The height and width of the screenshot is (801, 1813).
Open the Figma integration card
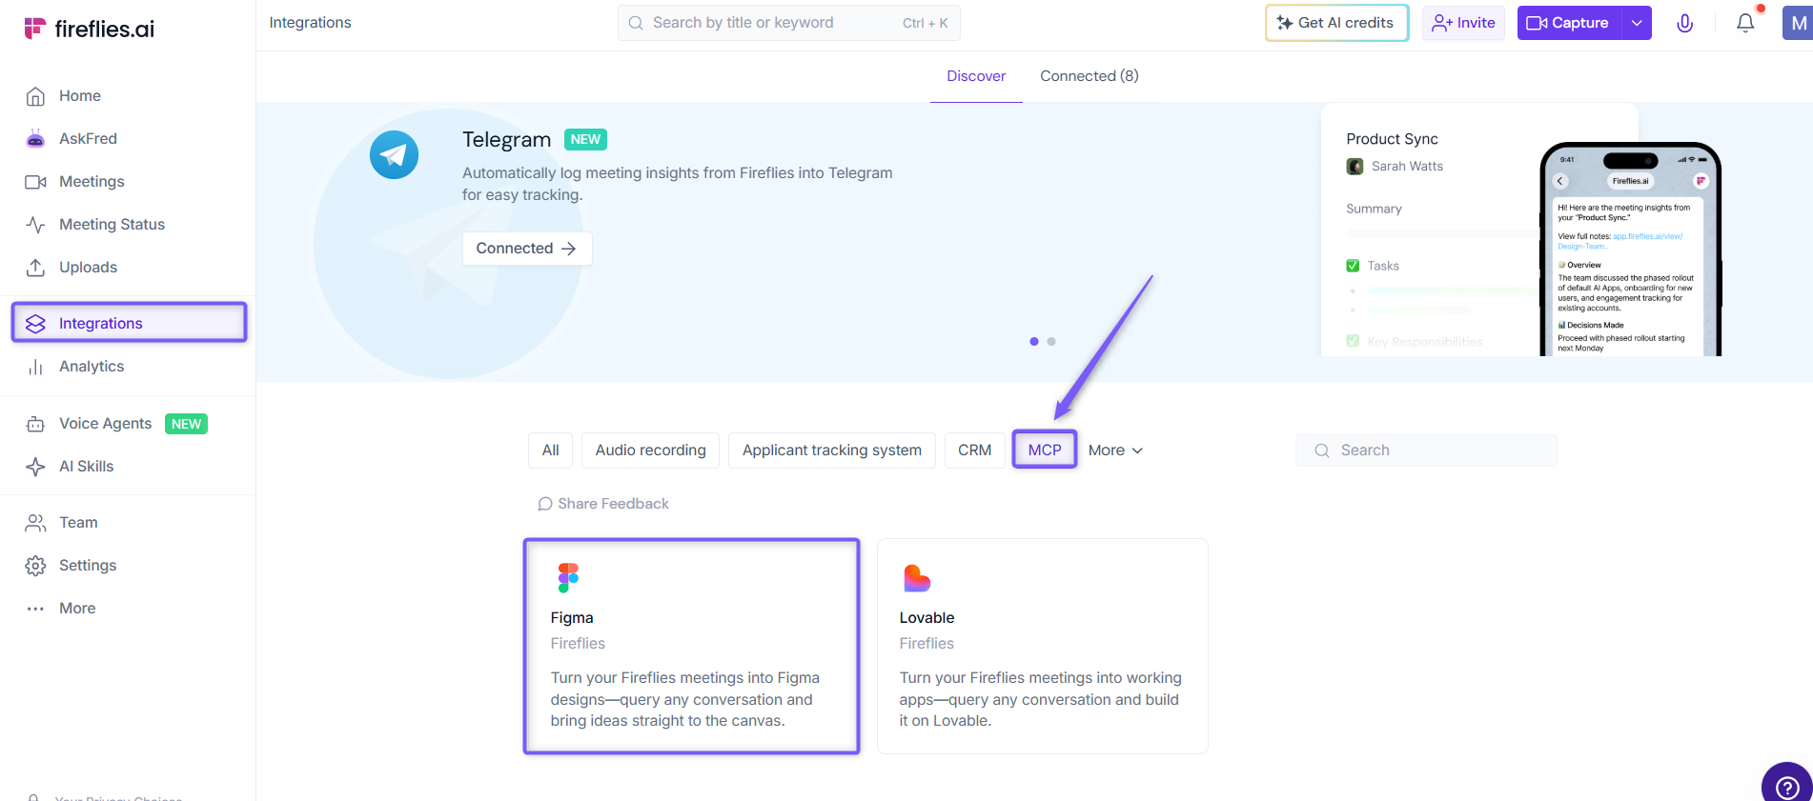[x=692, y=647]
